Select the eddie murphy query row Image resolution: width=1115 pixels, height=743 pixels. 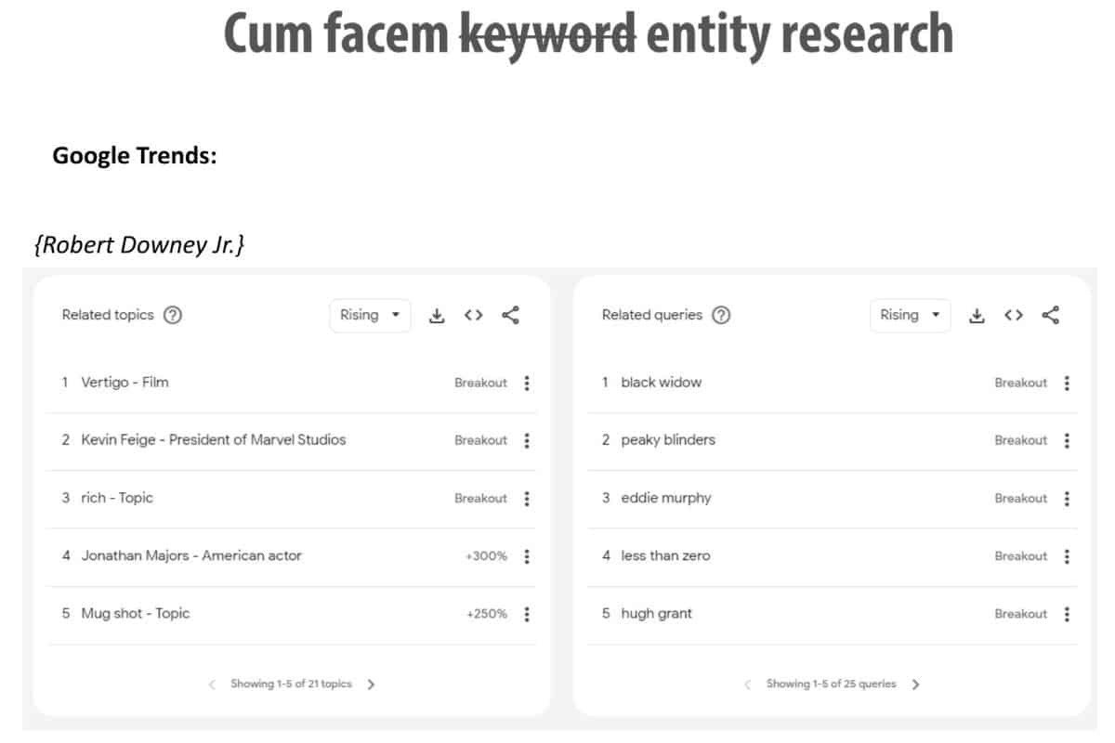click(665, 498)
